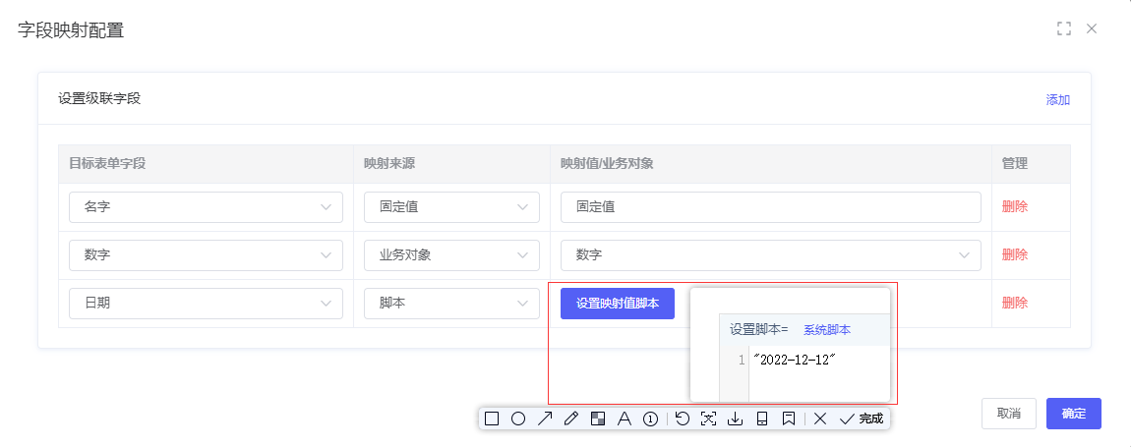Confirm the configuration with 确定
This screenshot has width=1131, height=447.
pos(1073,414)
